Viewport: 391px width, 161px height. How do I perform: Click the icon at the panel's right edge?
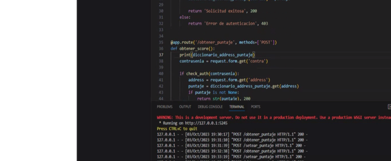tap(389, 107)
